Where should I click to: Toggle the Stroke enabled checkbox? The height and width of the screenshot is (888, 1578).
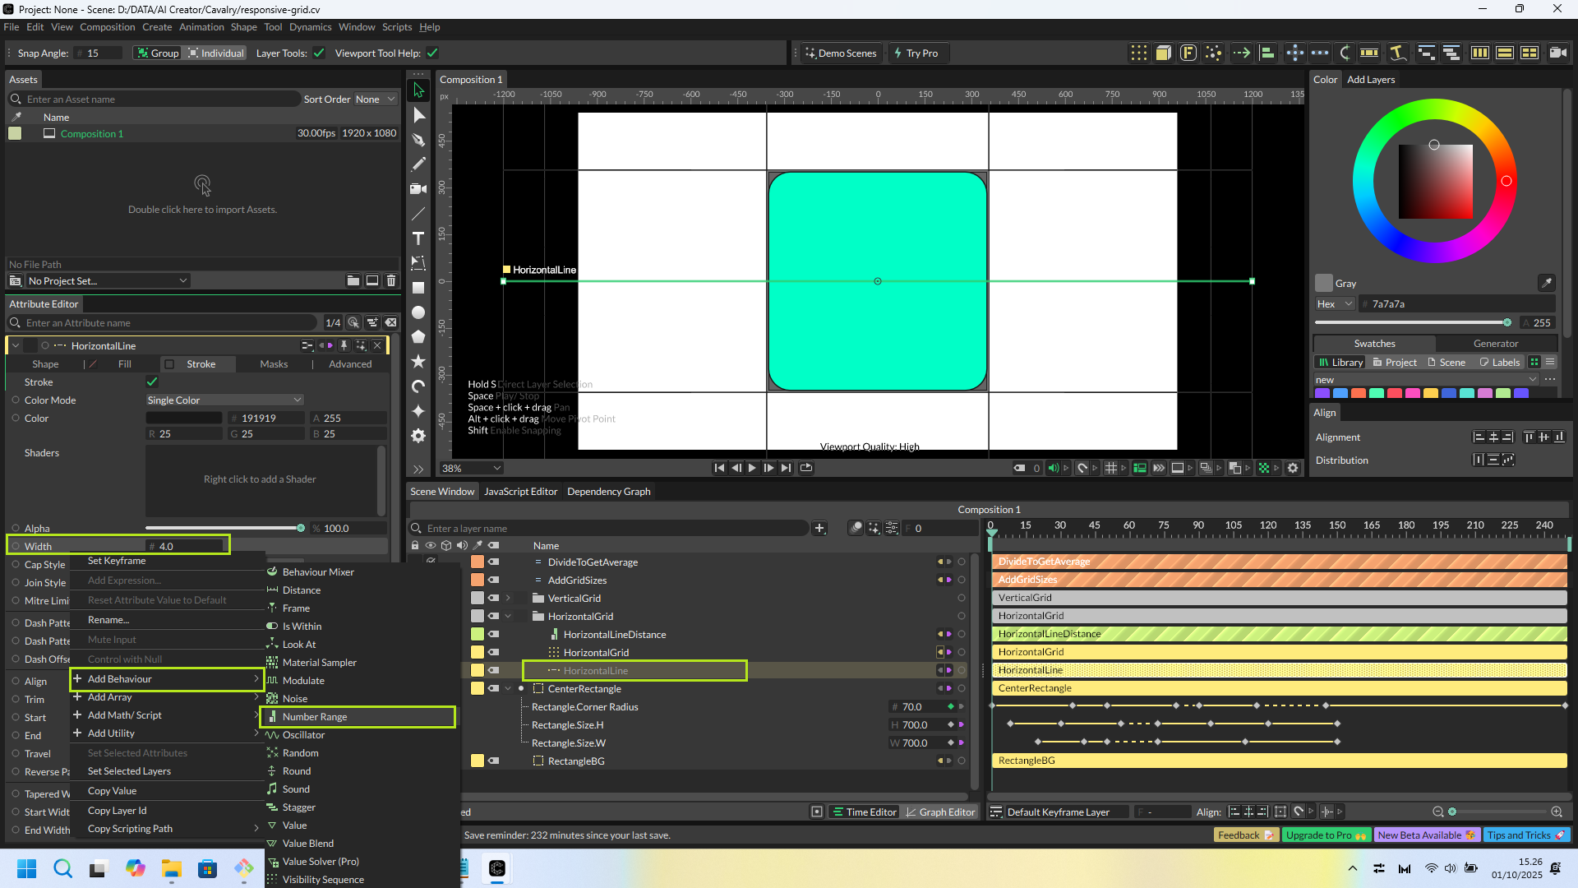click(152, 382)
